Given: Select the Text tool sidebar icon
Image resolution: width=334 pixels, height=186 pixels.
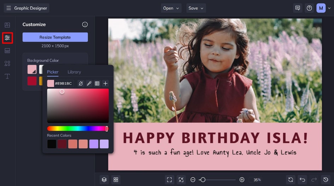Looking at the screenshot, I should click(7, 76).
